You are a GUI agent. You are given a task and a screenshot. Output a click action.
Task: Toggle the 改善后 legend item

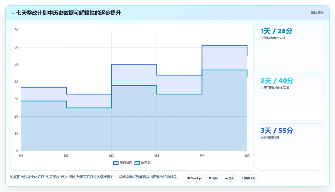[142, 163]
